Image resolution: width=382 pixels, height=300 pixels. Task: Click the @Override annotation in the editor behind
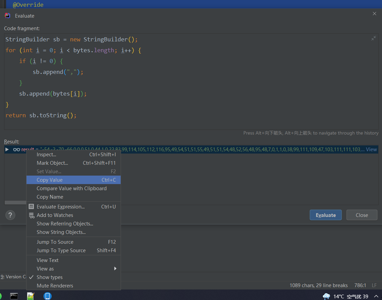coord(28,5)
